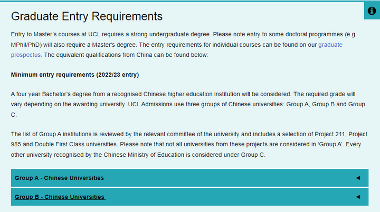
Task: Click the information icon in the corner
Action: tap(372, 11)
